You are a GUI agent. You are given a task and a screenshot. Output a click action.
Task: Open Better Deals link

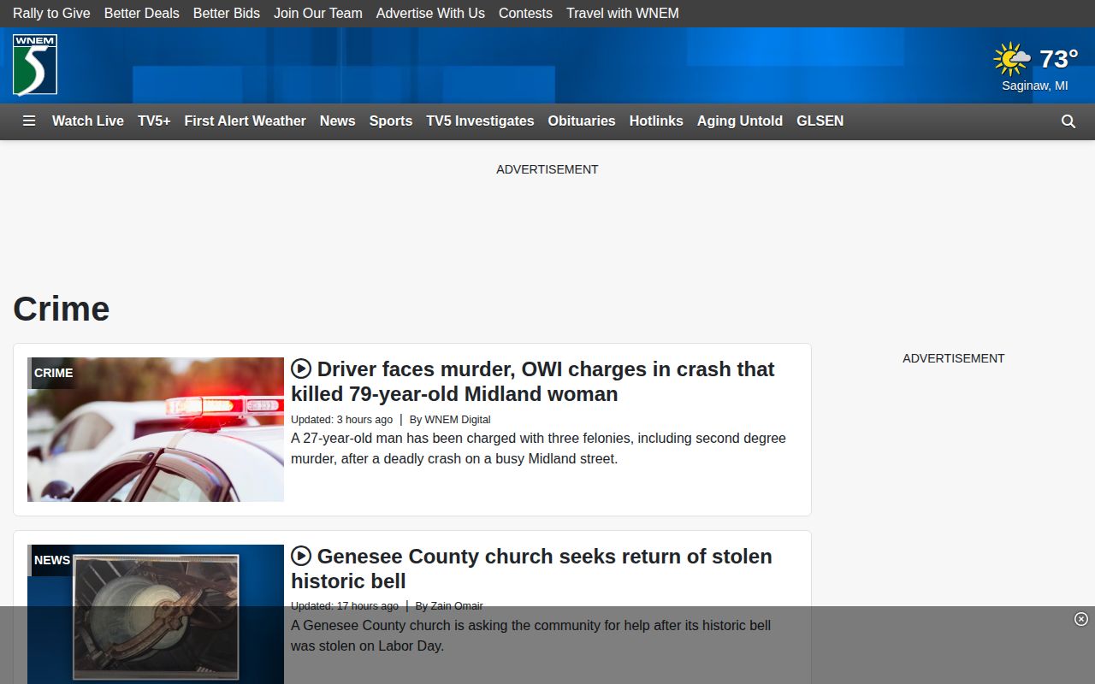click(x=142, y=13)
